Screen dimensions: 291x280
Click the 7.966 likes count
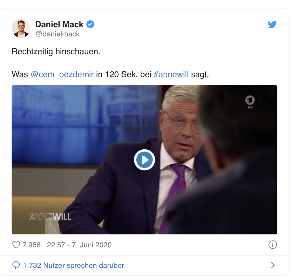tap(31, 245)
